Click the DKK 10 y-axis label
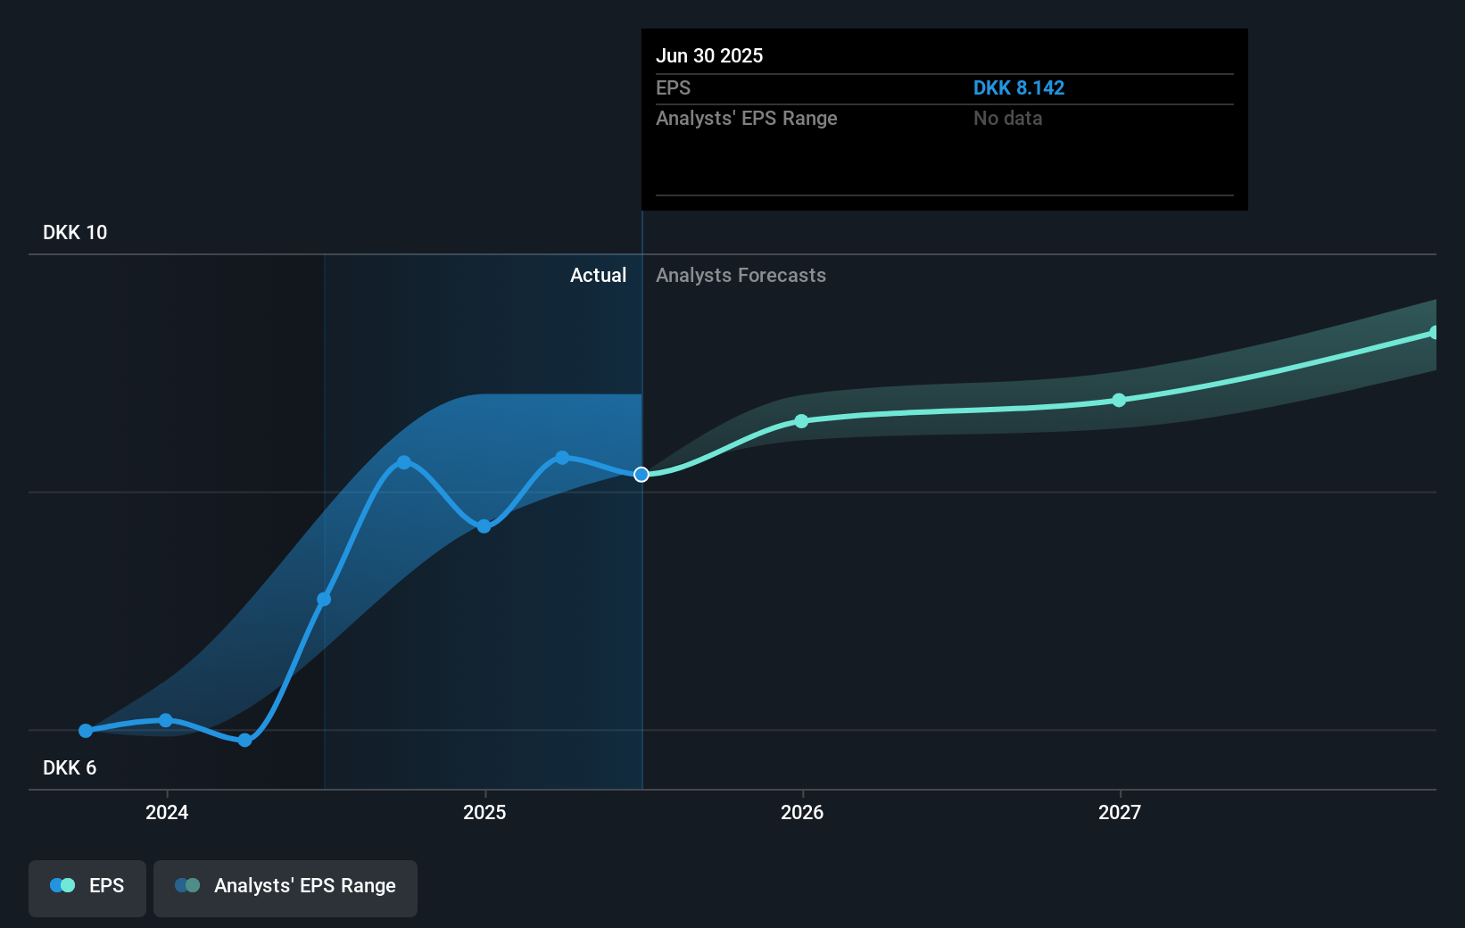Screen dimensions: 1465x928 (x=75, y=233)
